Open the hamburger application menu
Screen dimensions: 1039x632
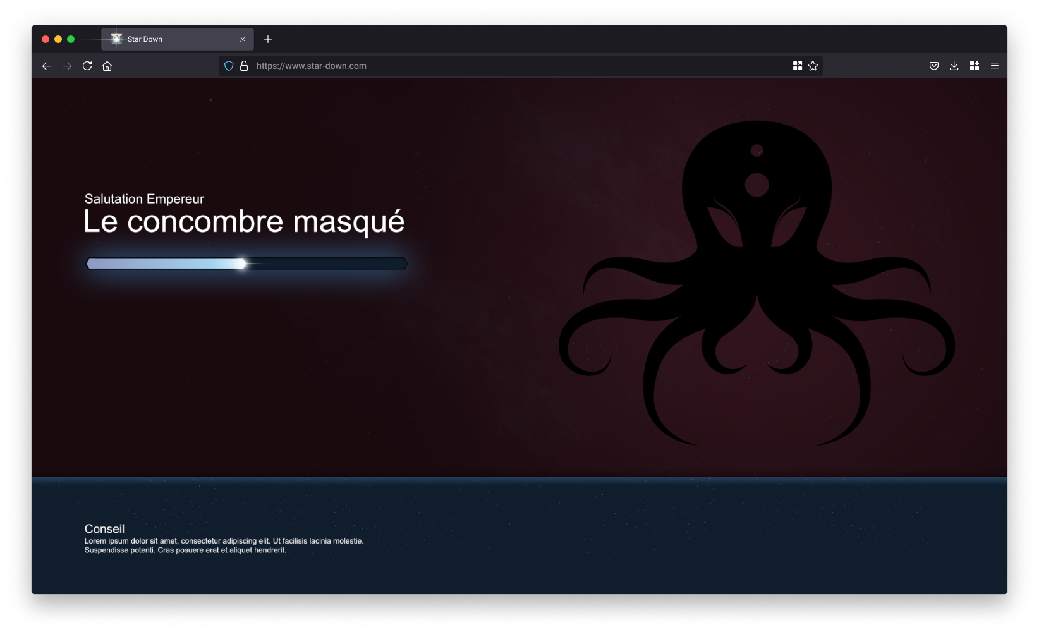[995, 66]
